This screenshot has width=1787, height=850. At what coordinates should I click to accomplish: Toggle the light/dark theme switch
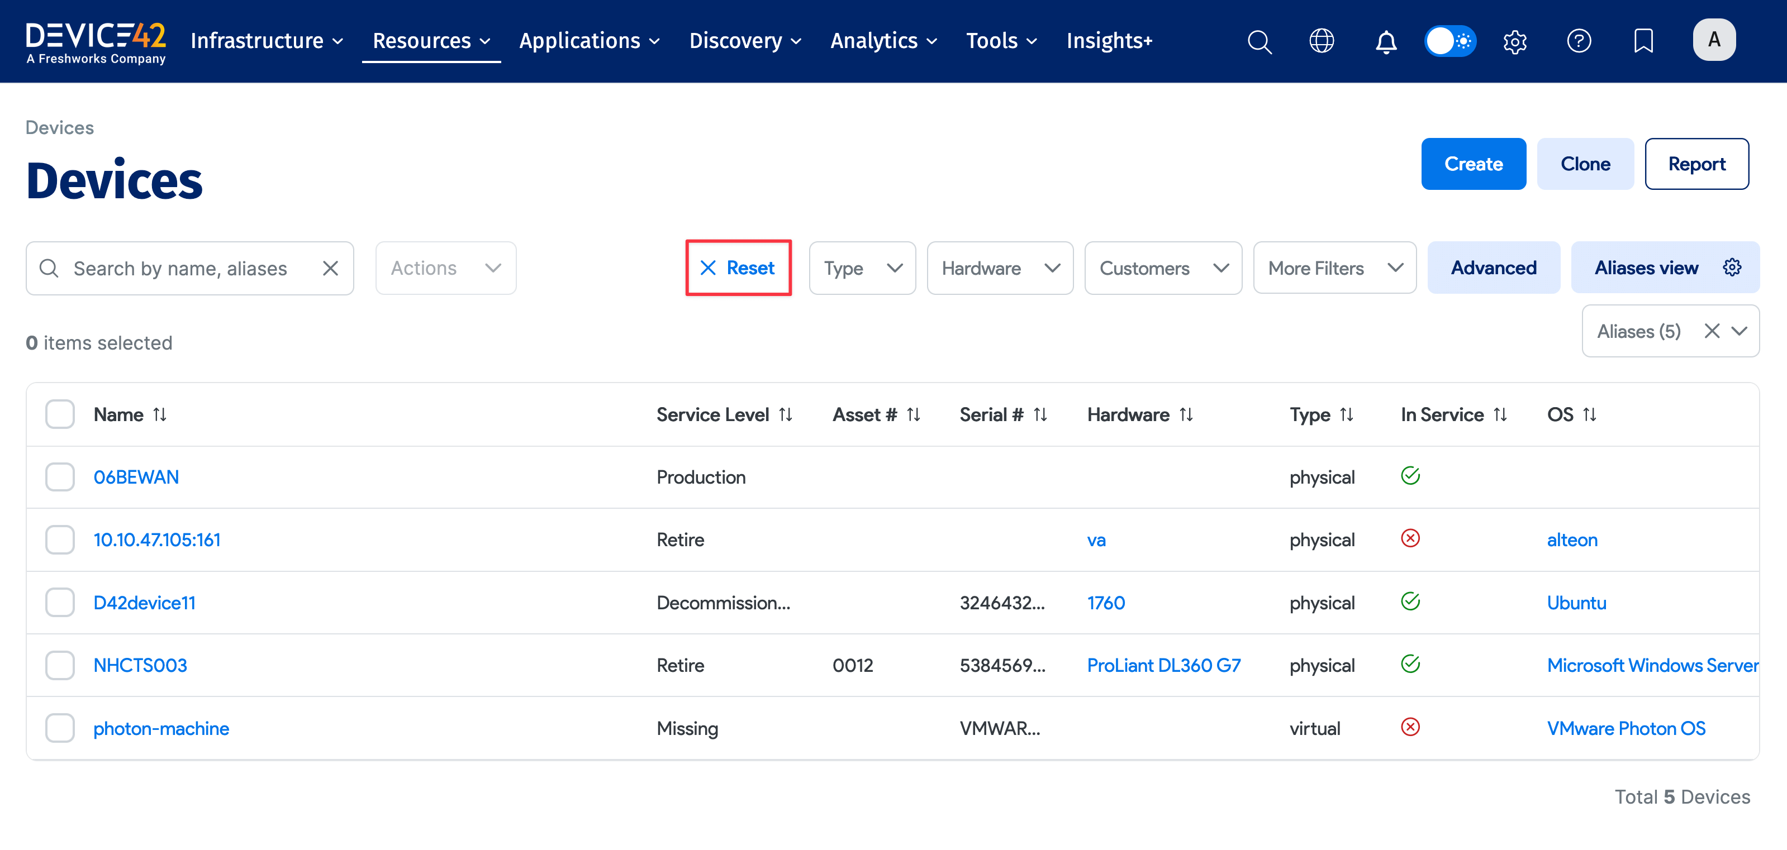pos(1449,41)
